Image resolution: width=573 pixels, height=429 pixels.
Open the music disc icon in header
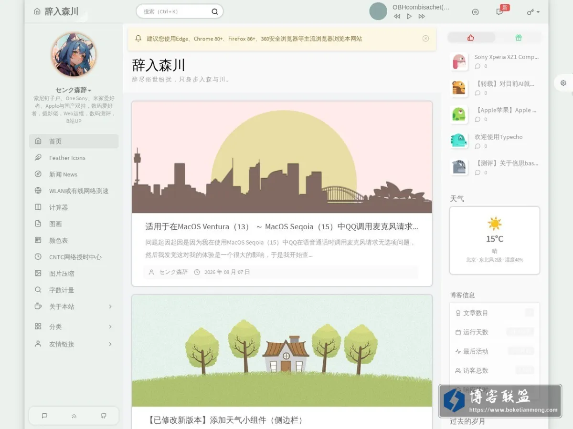475,12
